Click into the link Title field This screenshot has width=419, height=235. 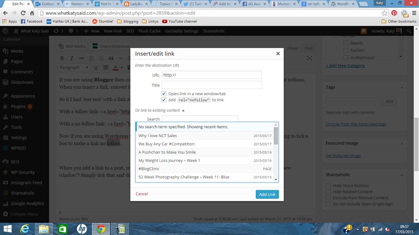tap(212, 85)
